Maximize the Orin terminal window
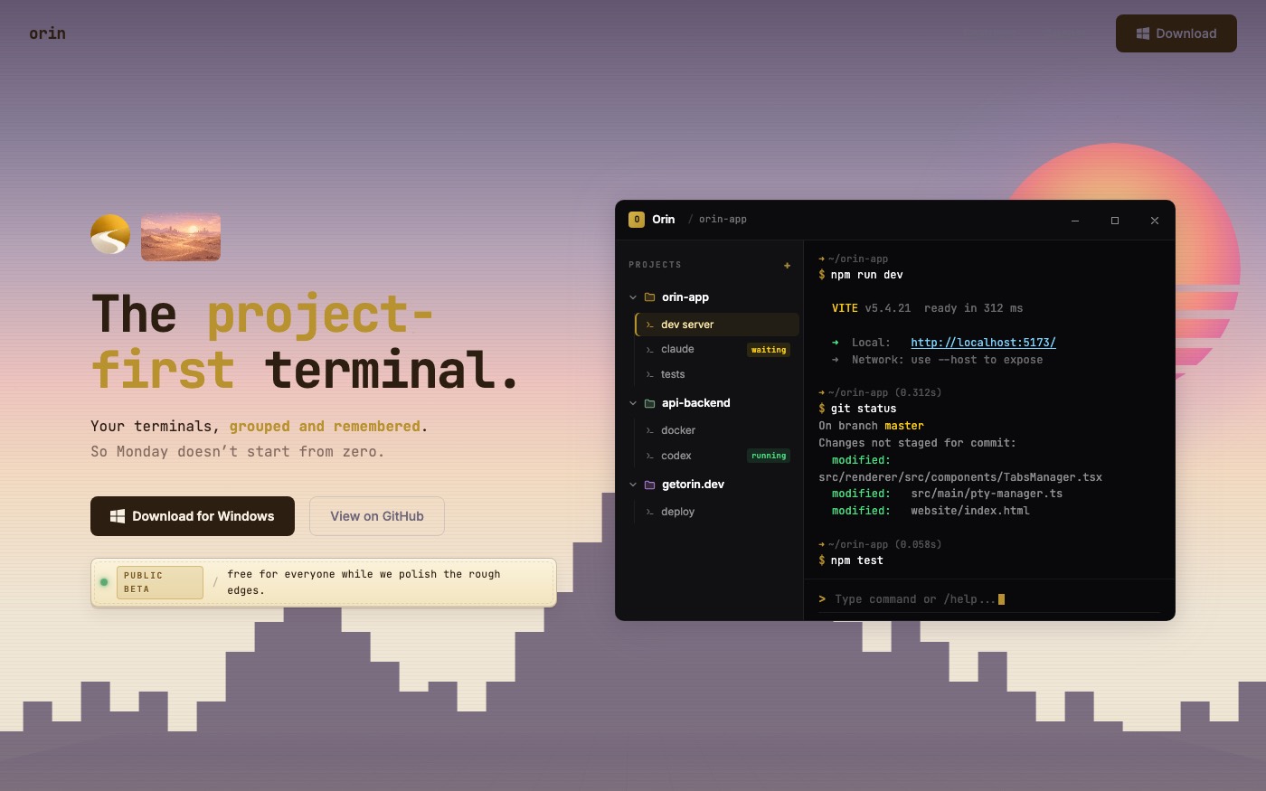This screenshot has height=791, width=1266. [1115, 221]
